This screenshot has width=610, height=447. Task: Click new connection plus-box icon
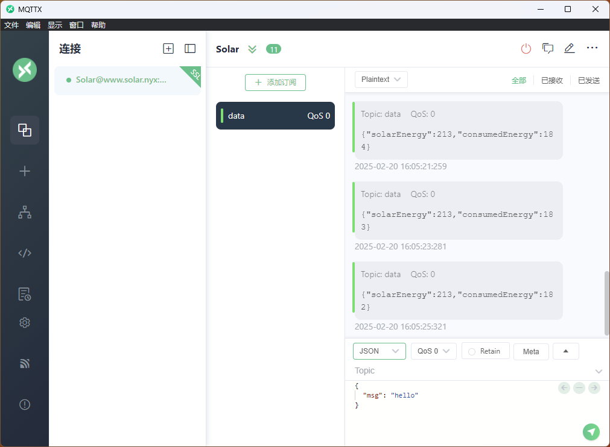168,49
